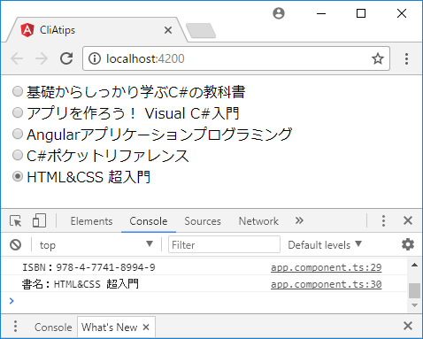Switch to the Sources tab

tap(203, 221)
